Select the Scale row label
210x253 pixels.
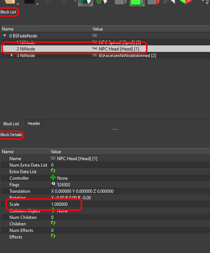pos(15,204)
